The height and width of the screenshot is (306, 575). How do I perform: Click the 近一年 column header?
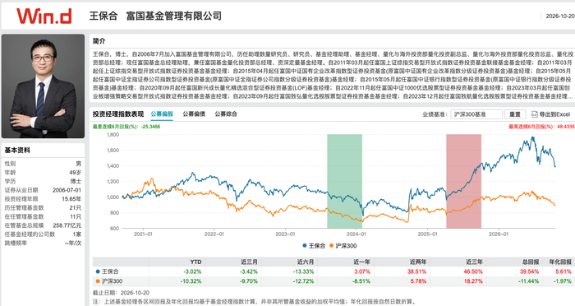pyautogui.click(x=361, y=262)
